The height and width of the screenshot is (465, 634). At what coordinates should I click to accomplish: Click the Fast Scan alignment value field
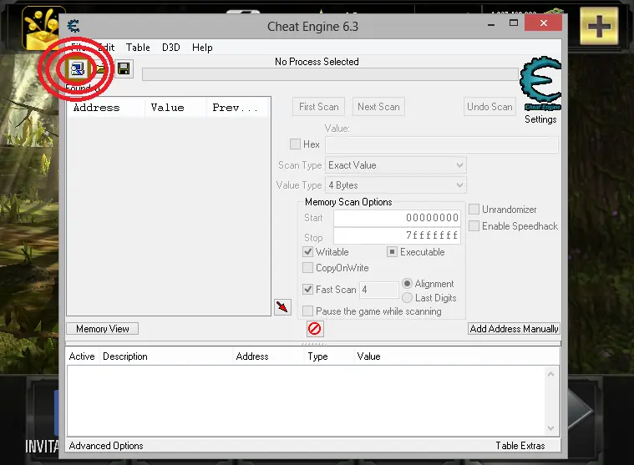pos(379,290)
